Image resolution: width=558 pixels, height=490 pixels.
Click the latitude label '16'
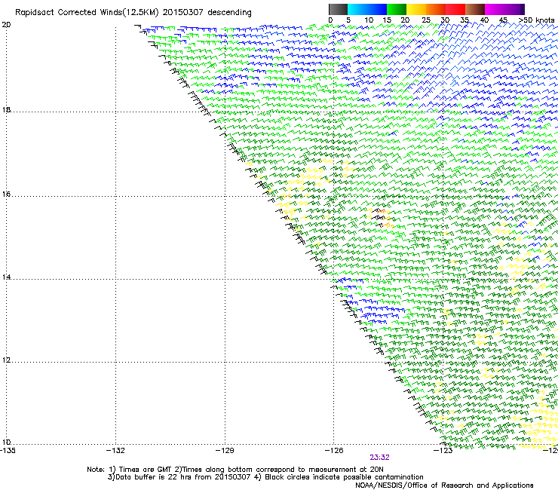click(6, 194)
